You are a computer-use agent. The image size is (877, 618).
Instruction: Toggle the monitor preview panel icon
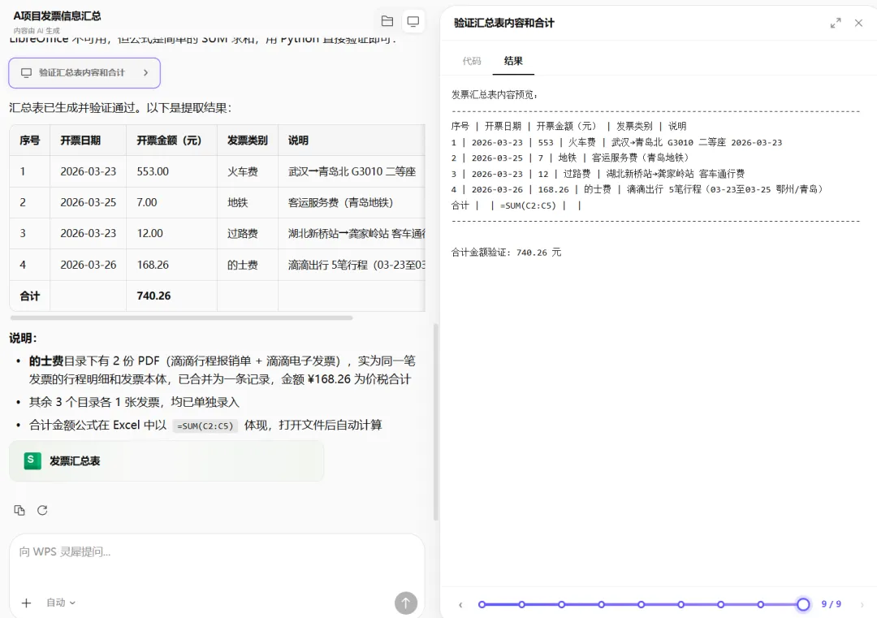[x=413, y=21]
